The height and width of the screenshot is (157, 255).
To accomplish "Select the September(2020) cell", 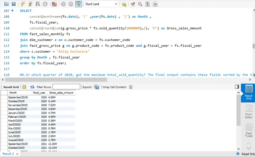I will point(19,144).
